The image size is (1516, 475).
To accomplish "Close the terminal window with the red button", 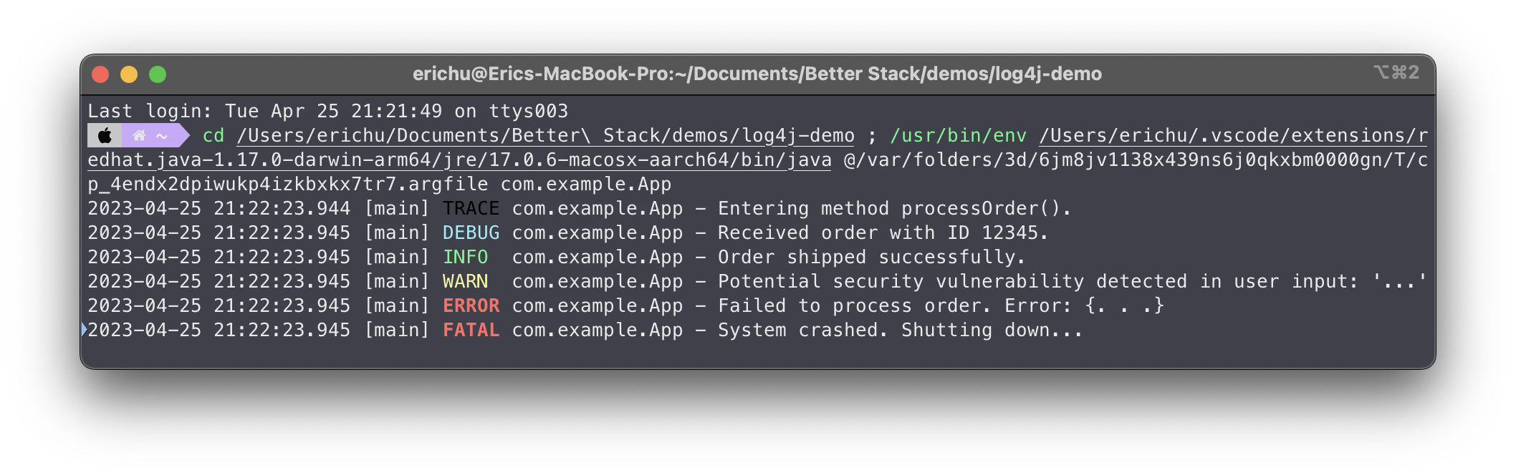I will (x=100, y=74).
